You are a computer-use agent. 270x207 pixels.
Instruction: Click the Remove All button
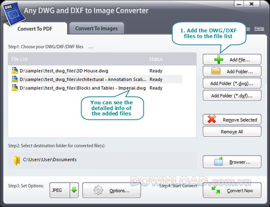click(x=232, y=132)
